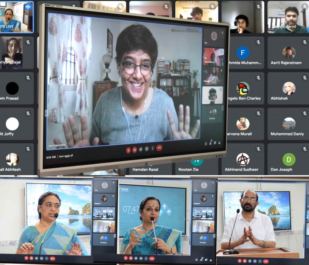Click the mute icon on Zaeyed darmi's tile
Screen dimensions: 309x265
[x=305, y=7]
